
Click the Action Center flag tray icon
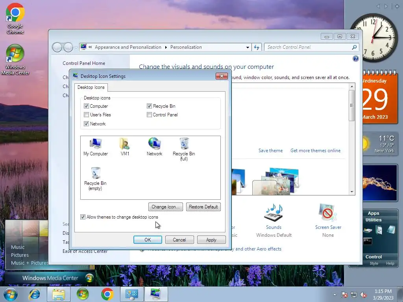click(x=344, y=295)
